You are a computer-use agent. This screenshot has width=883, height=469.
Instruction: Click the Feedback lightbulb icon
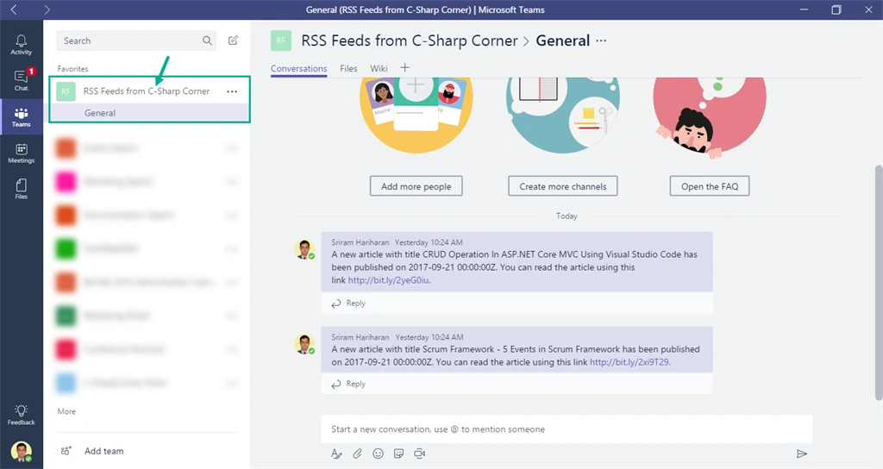coord(22,415)
